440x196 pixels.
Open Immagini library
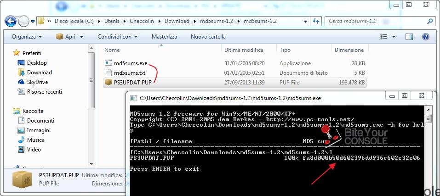39,130
